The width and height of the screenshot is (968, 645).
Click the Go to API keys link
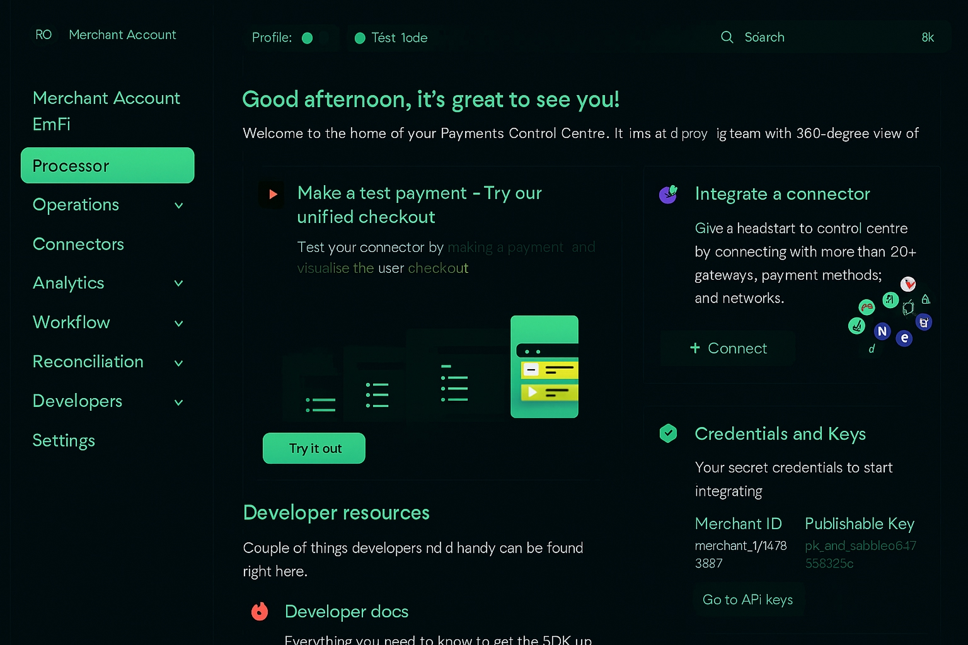click(x=747, y=600)
